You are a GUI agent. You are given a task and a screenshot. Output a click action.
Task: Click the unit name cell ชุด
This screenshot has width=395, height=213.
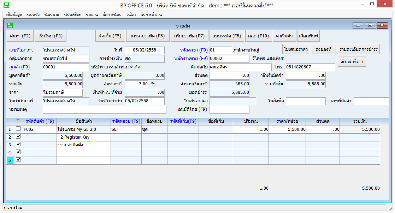click(x=154, y=129)
